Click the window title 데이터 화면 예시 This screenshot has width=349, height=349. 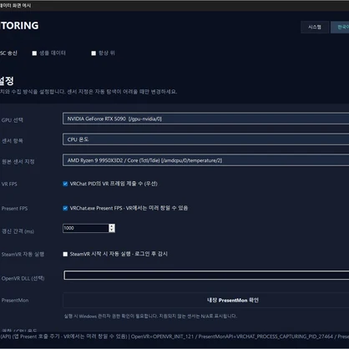[16, 5]
